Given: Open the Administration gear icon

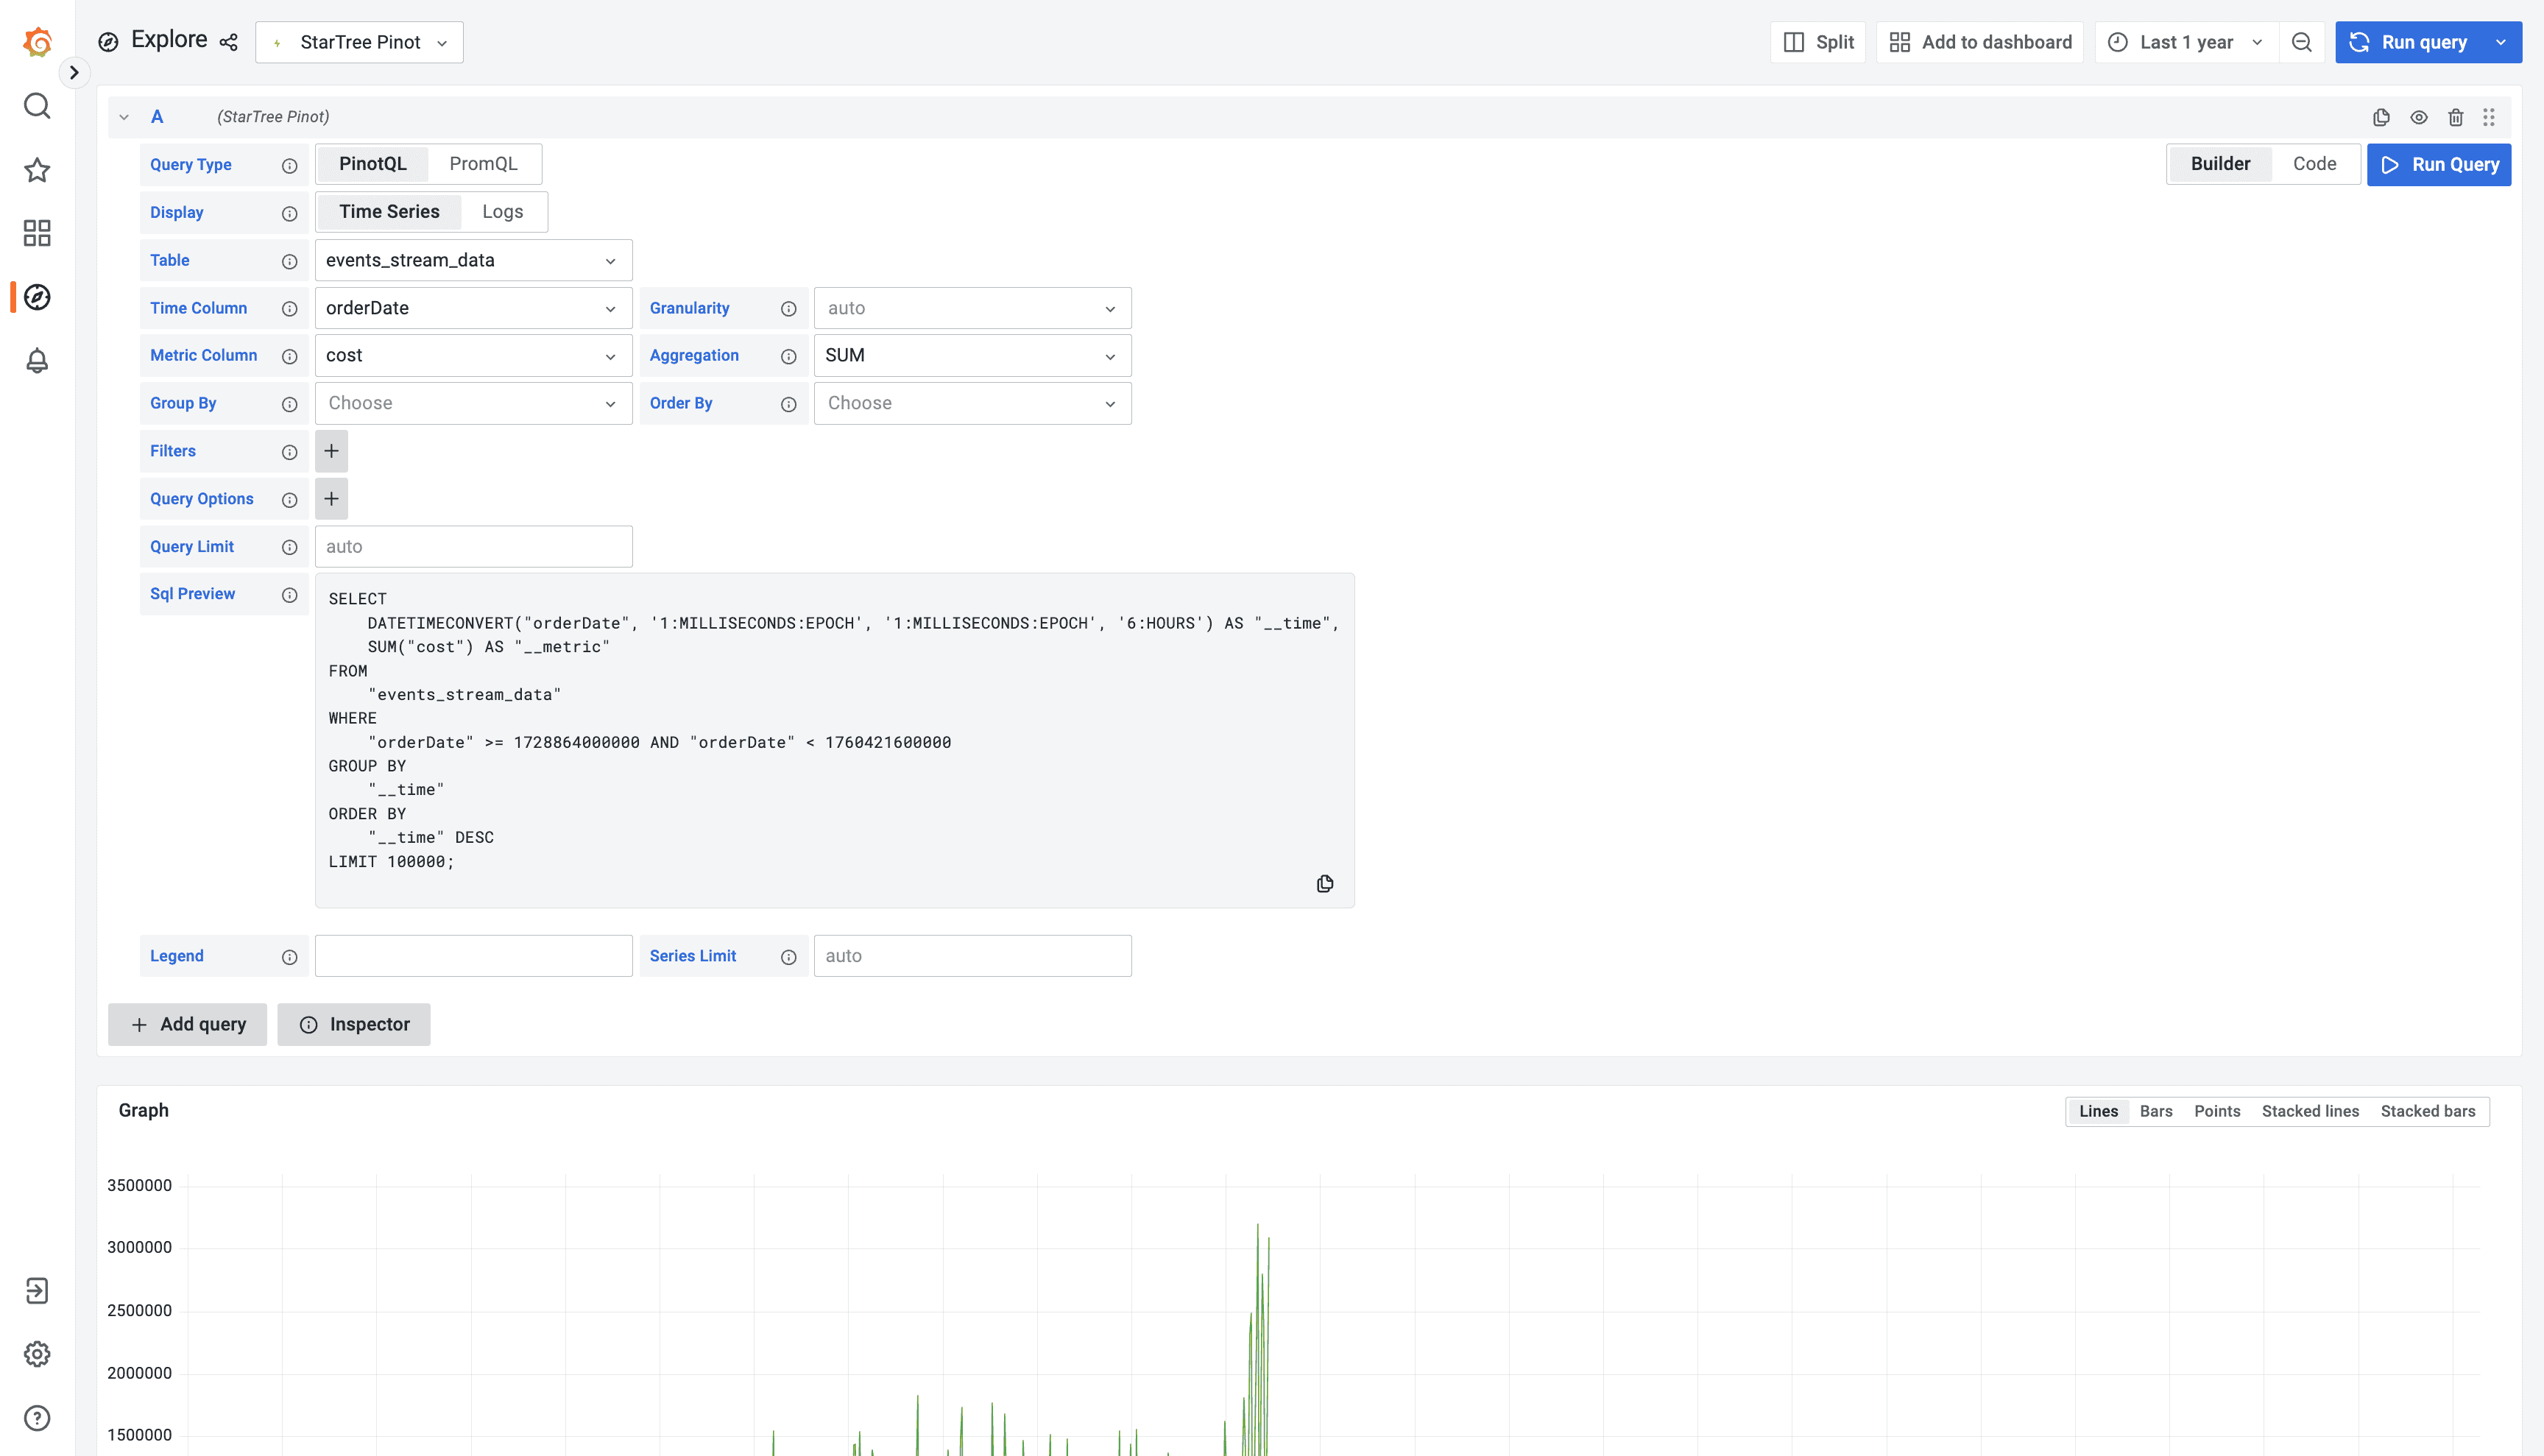Looking at the screenshot, I should point(37,1354).
